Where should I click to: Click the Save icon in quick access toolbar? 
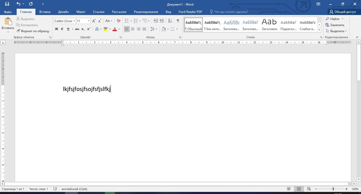point(7,4)
